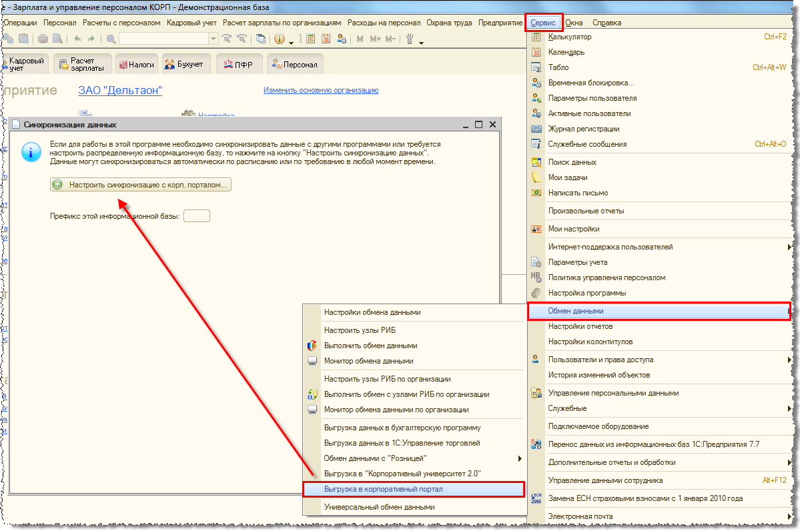Screen dimensions: 800x531
Task: Click the icon beside Журнал регистрации
Action: click(x=536, y=129)
